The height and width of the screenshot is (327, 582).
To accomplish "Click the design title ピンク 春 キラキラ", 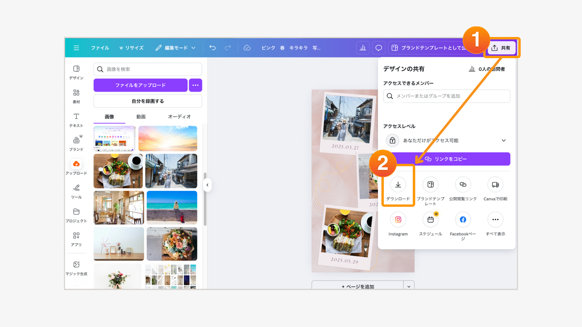I will [x=291, y=48].
